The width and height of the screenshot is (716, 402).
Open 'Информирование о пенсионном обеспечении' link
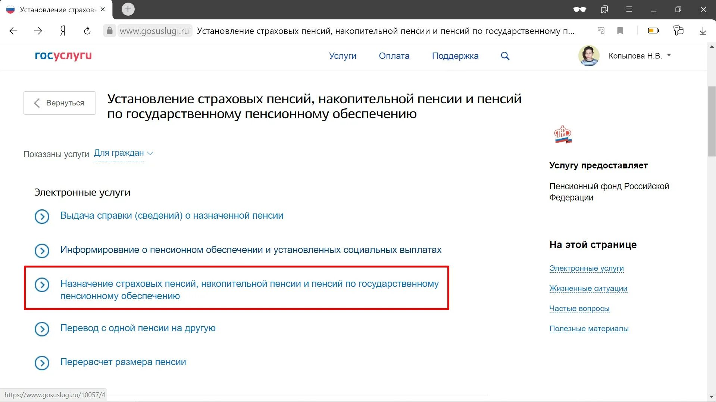(x=251, y=250)
